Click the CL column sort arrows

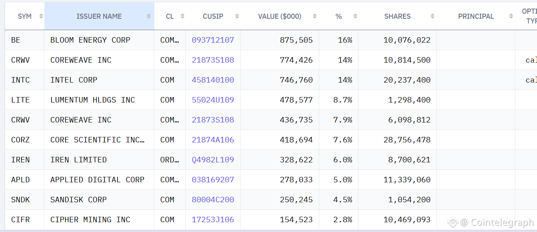coord(183,16)
